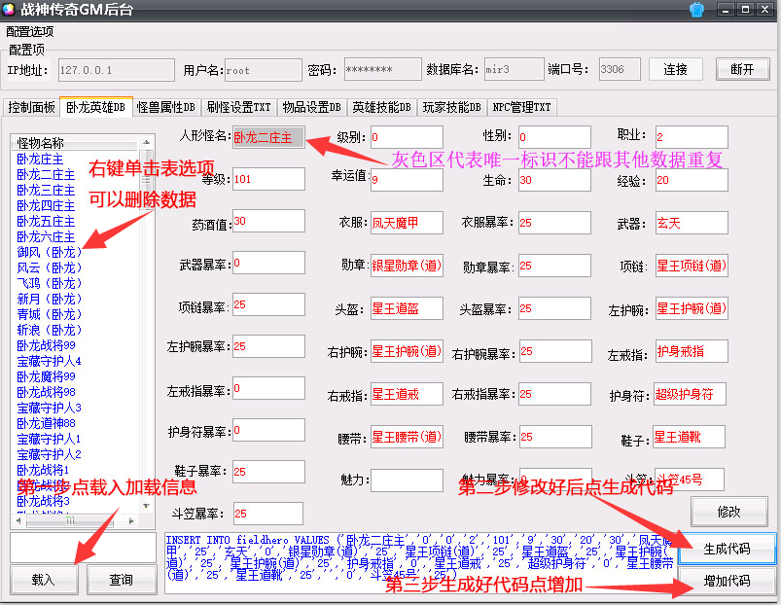
Task: Click the IP地址 input field
Action: point(115,70)
